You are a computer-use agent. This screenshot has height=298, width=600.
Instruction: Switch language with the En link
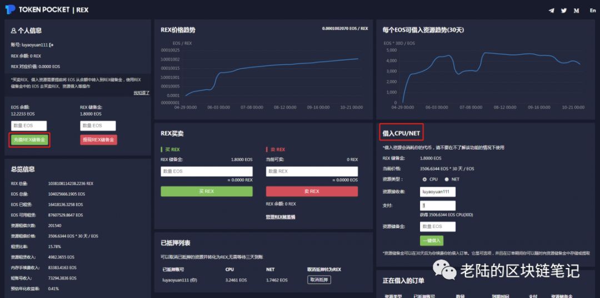tap(592, 11)
